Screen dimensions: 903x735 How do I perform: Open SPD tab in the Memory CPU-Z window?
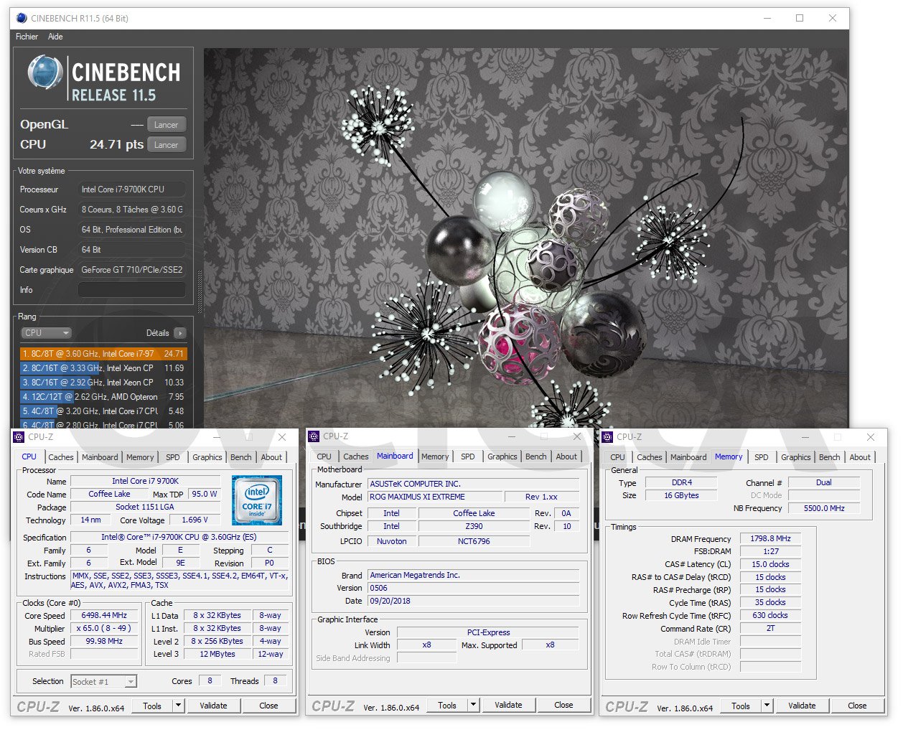click(x=761, y=457)
